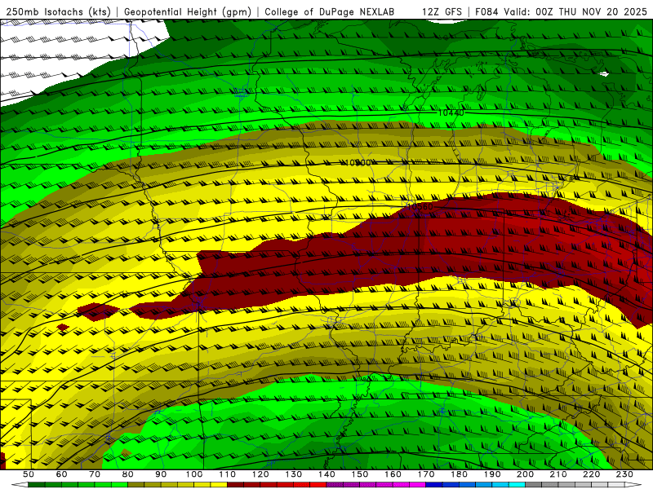
Task: Select the 'Geopotential Height (gpm)' header label
Action: click(x=188, y=11)
